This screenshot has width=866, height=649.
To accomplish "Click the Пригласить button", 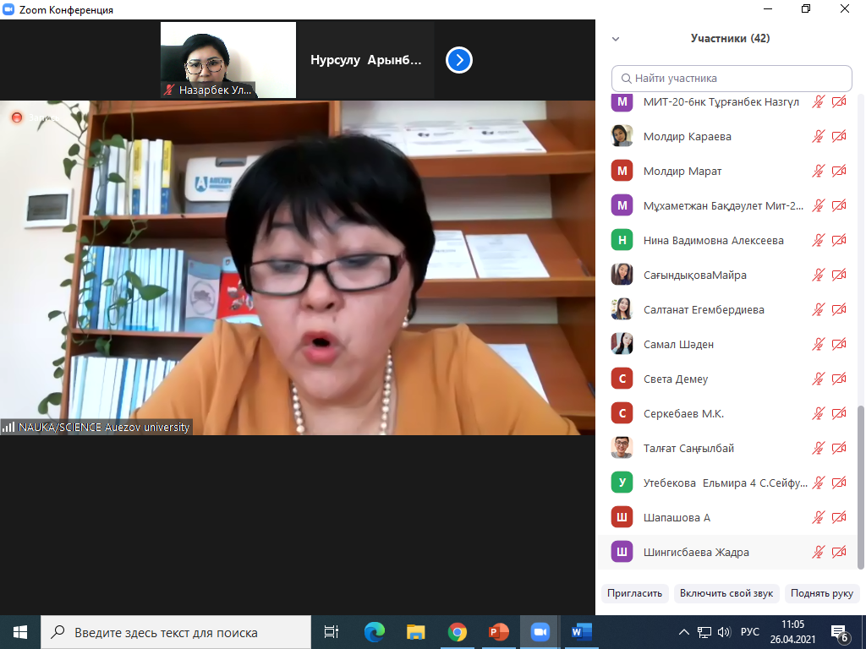I will click(634, 593).
